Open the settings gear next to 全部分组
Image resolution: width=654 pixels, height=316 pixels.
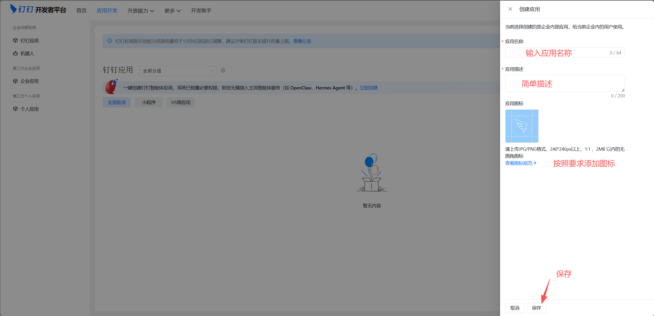223,70
